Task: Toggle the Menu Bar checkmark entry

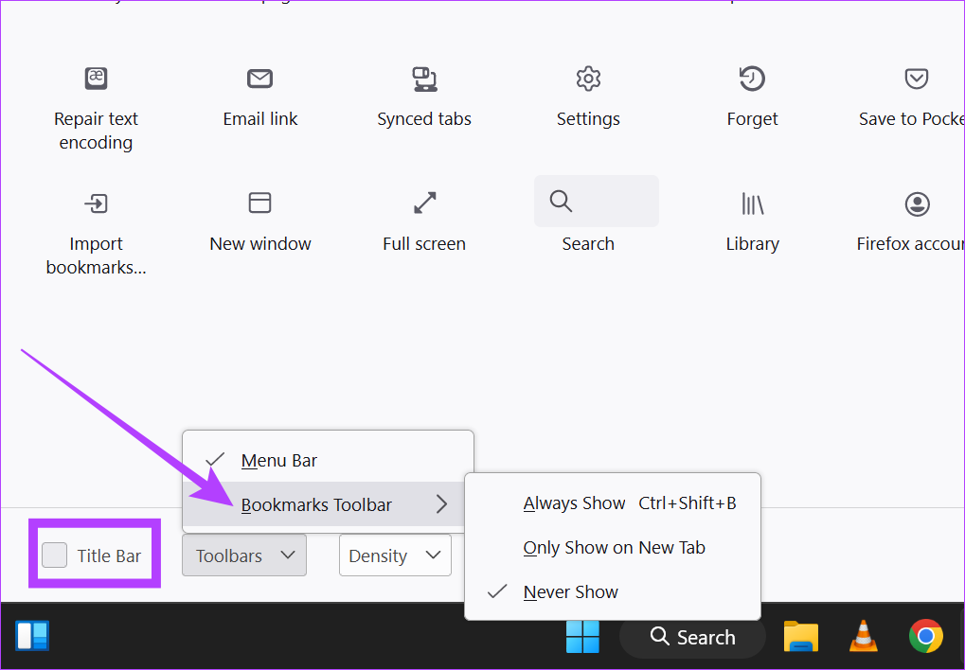Action: pyautogui.click(x=278, y=461)
